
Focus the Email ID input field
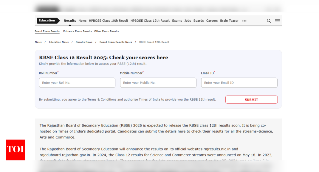point(239,83)
